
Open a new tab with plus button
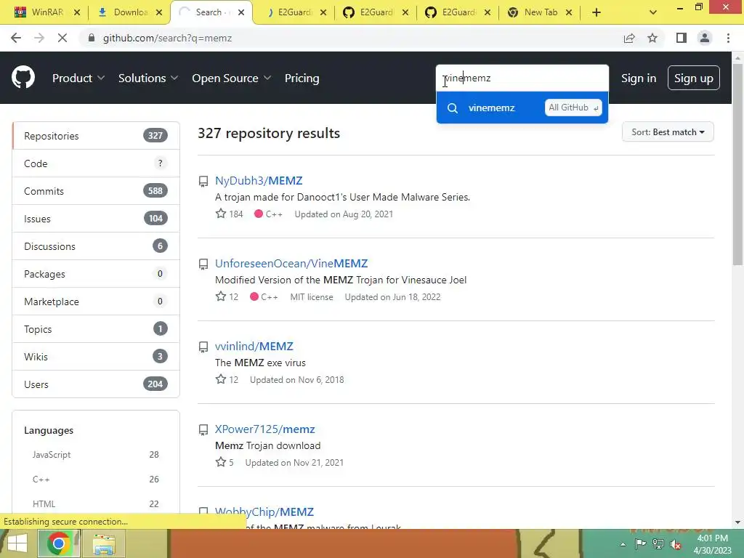597,12
